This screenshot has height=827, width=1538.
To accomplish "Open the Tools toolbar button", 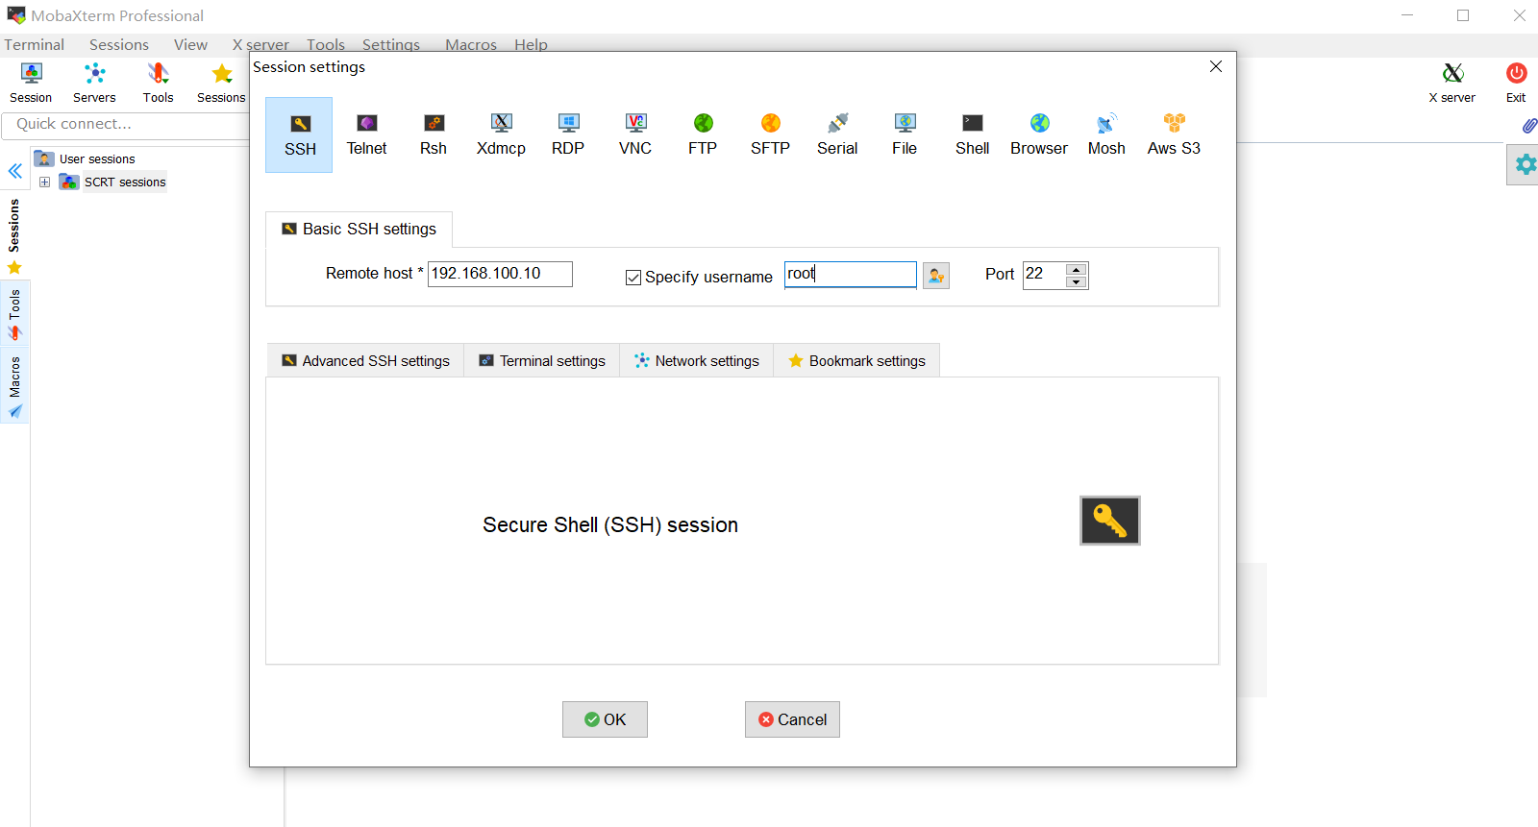I will (x=158, y=84).
